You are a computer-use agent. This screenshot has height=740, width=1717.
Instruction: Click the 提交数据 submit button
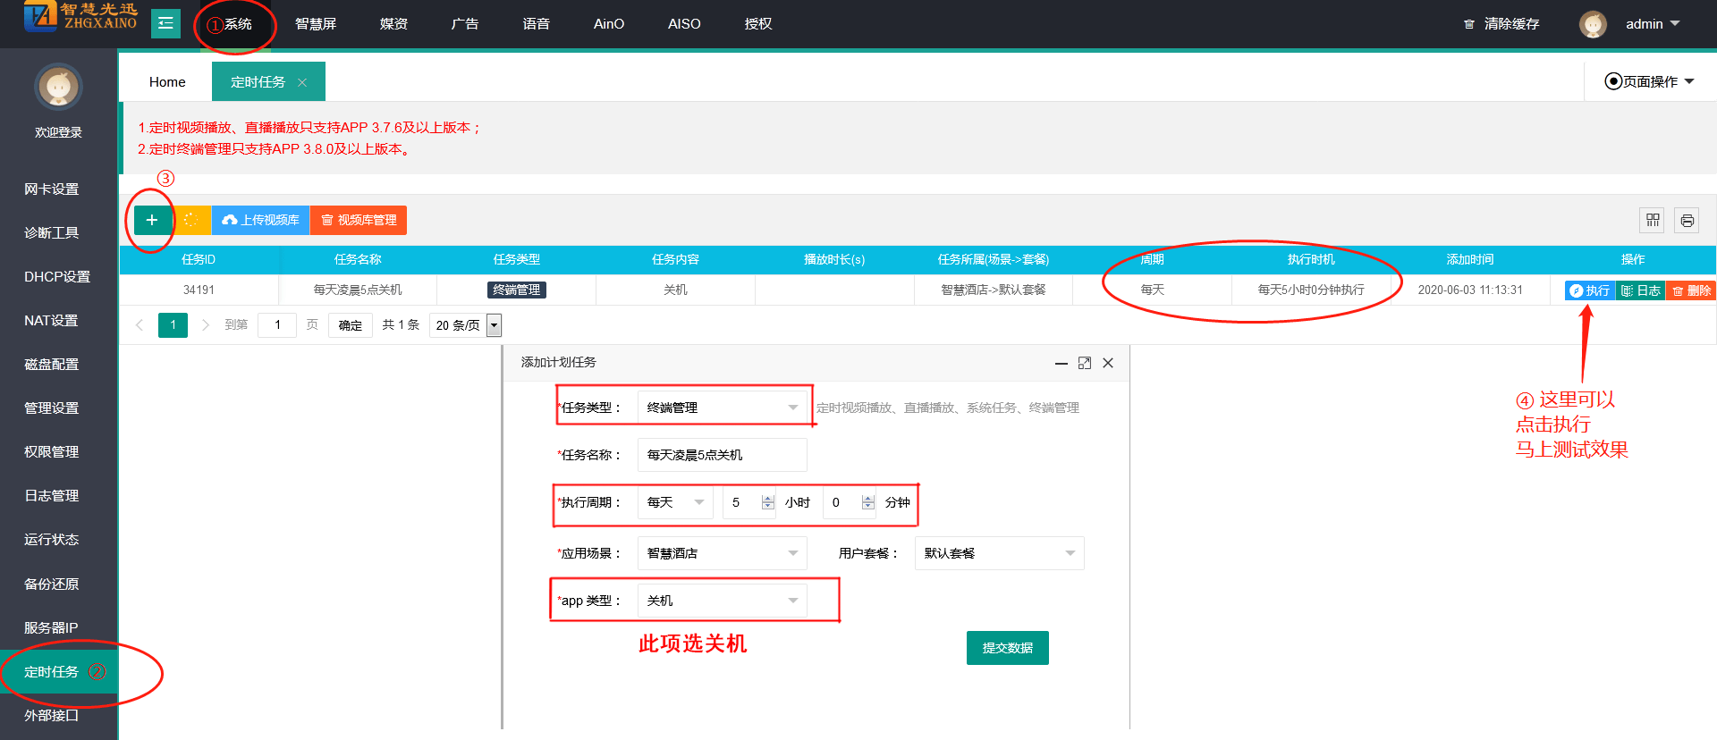(x=1007, y=648)
